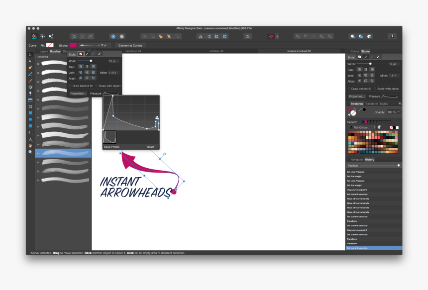Switch to the Colour tab
The height and width of the screenshot is (290, 428).
coord(355,51)
